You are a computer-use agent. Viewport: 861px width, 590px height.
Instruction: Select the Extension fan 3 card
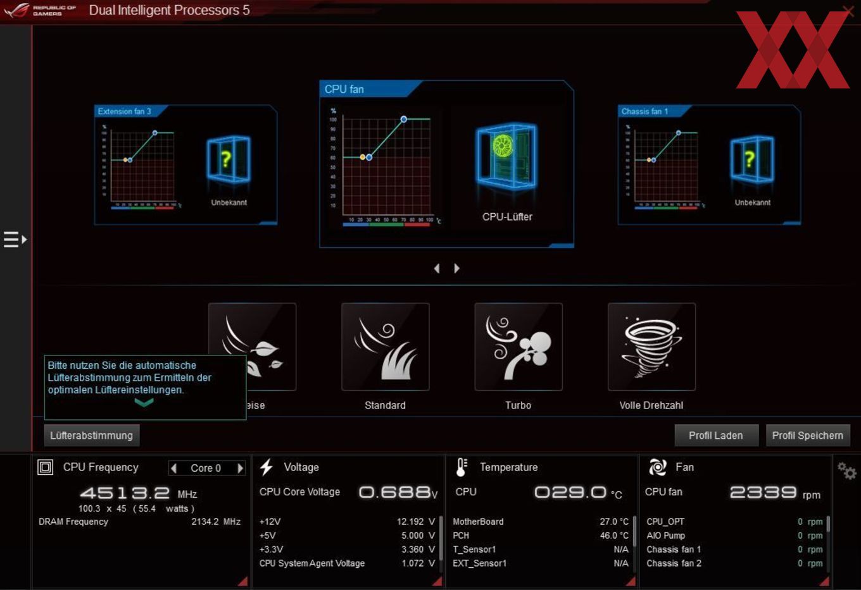pos(185,165)
